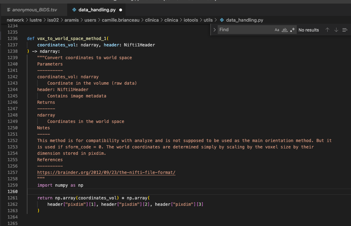The width and height of the screenshot is (351, 226).
Task: Click the Python icon in the breadcrumb bar
Action: coord(222,20)
